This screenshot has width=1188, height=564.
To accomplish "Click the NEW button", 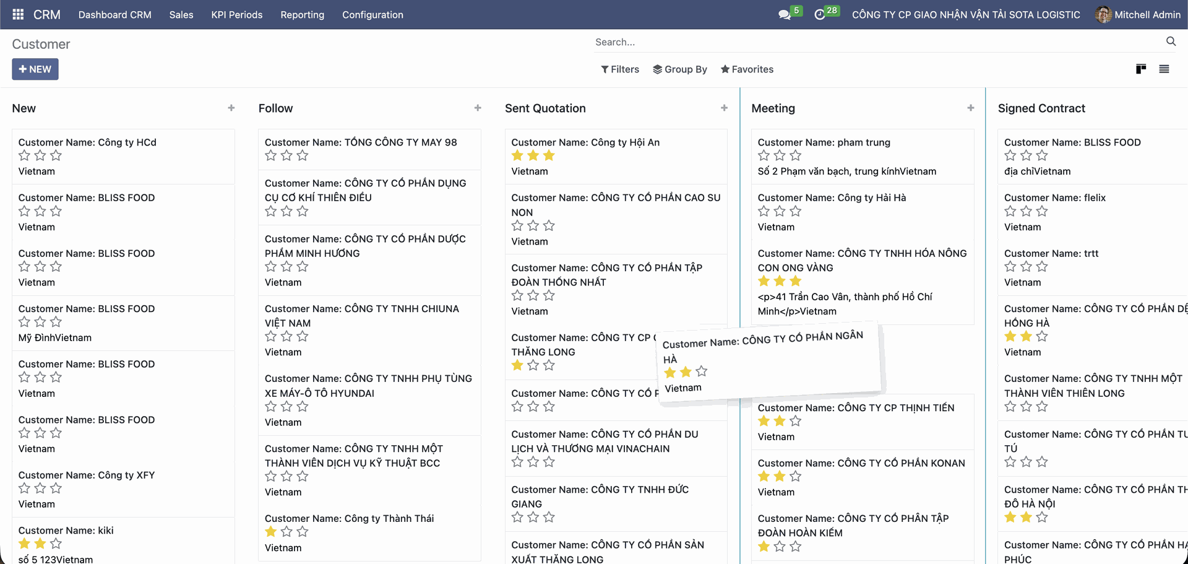I will [x=35, y=69].
